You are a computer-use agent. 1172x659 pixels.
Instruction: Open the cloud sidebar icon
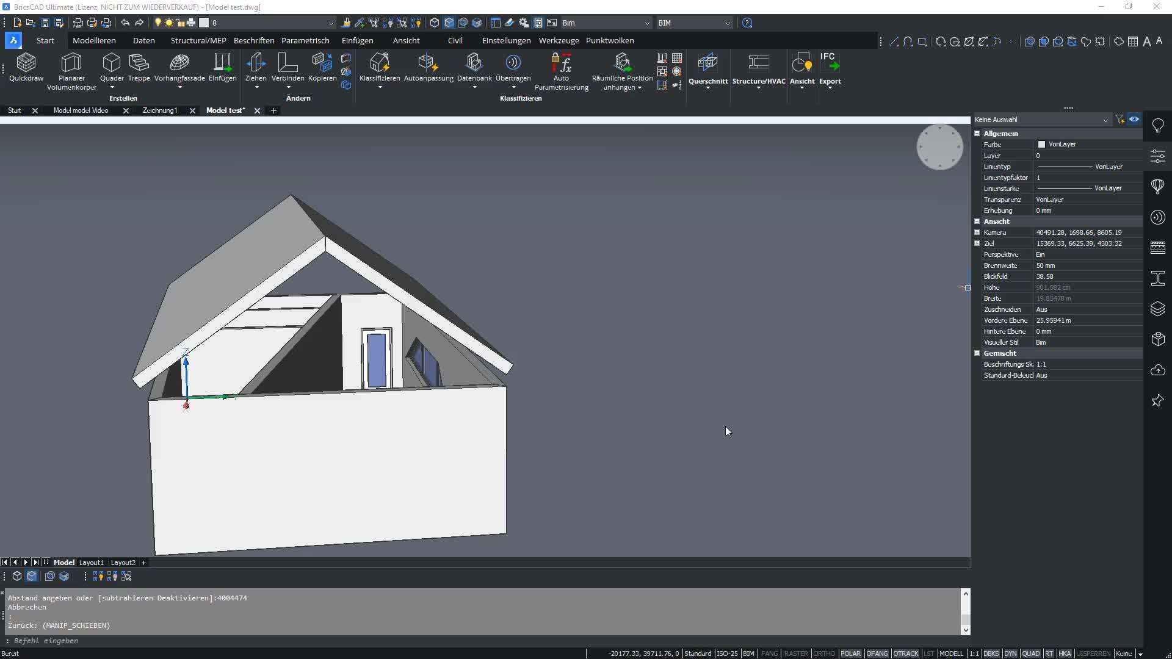point(1158,370)
